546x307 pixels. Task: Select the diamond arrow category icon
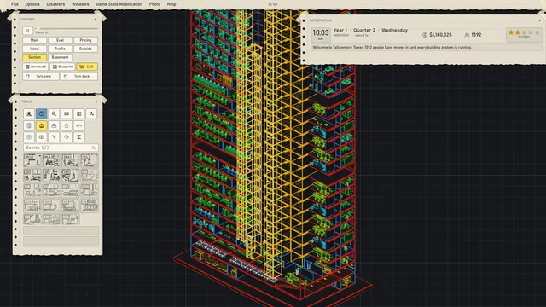pyautogui.click(x=67, y=137)
